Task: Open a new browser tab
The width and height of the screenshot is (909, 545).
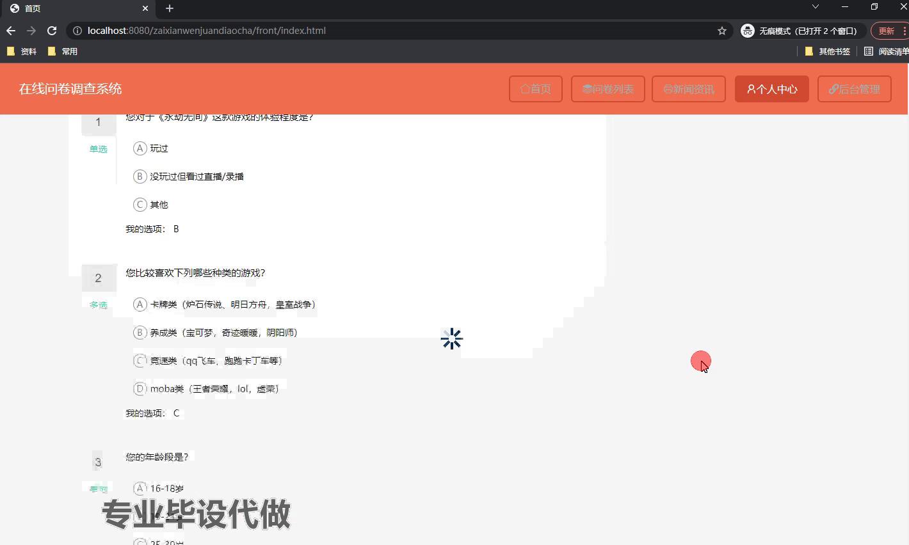Action: click(x=170, y=8)
